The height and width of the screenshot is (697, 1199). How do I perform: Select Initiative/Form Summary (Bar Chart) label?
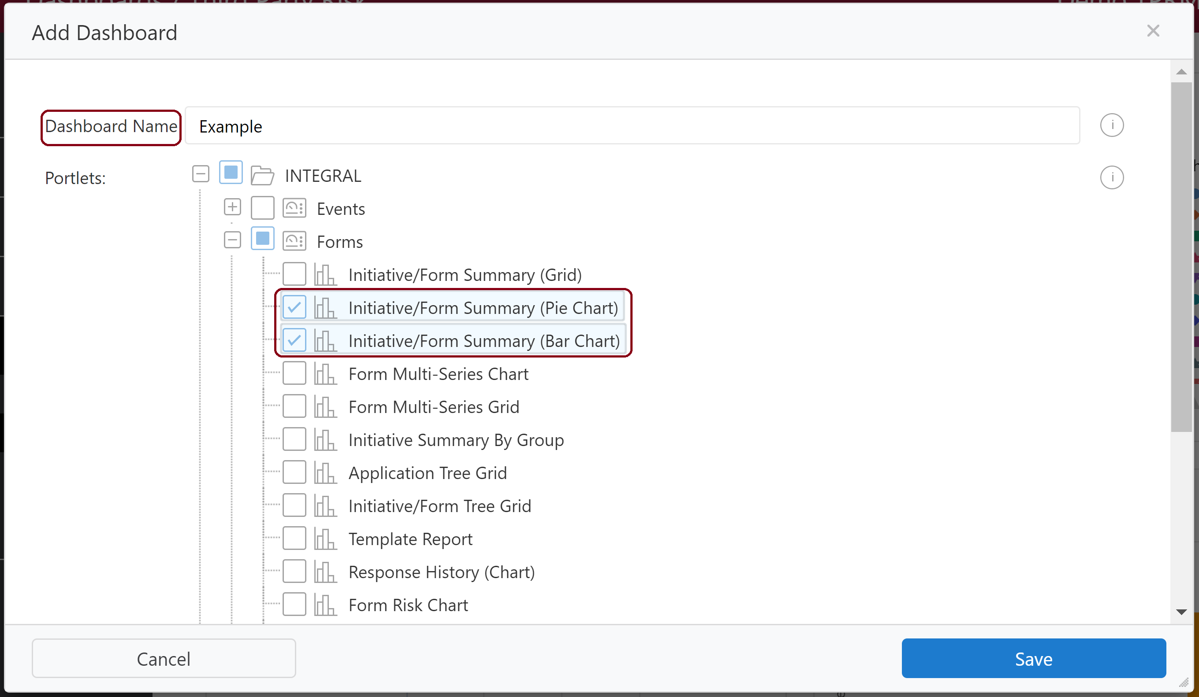484,341
